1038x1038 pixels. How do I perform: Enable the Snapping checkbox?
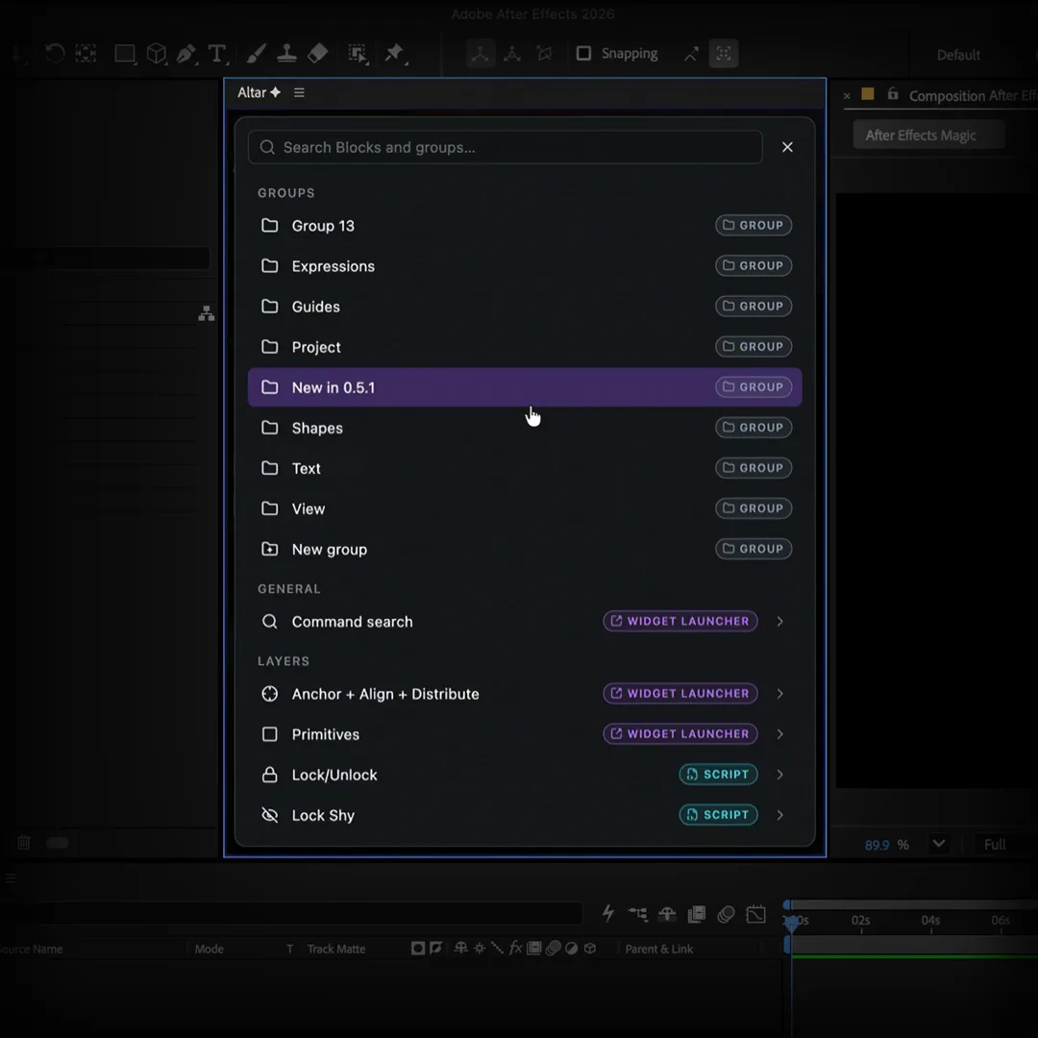[583, 53]
